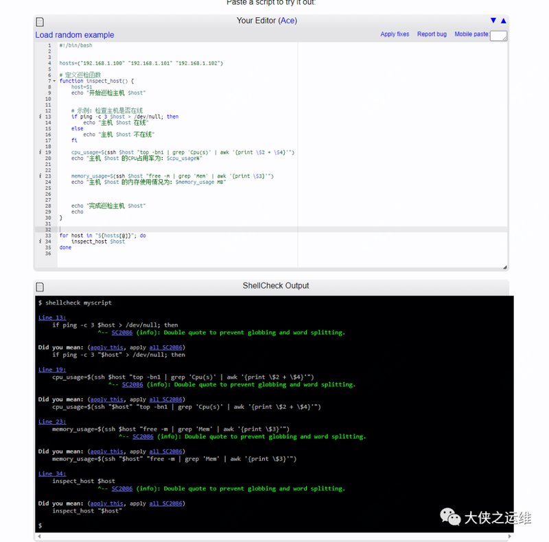Click the document icon in Your Editor header

[40, 22]
